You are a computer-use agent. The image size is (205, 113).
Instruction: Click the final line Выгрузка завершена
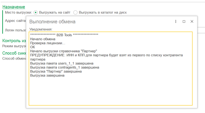tap(47, 75)
